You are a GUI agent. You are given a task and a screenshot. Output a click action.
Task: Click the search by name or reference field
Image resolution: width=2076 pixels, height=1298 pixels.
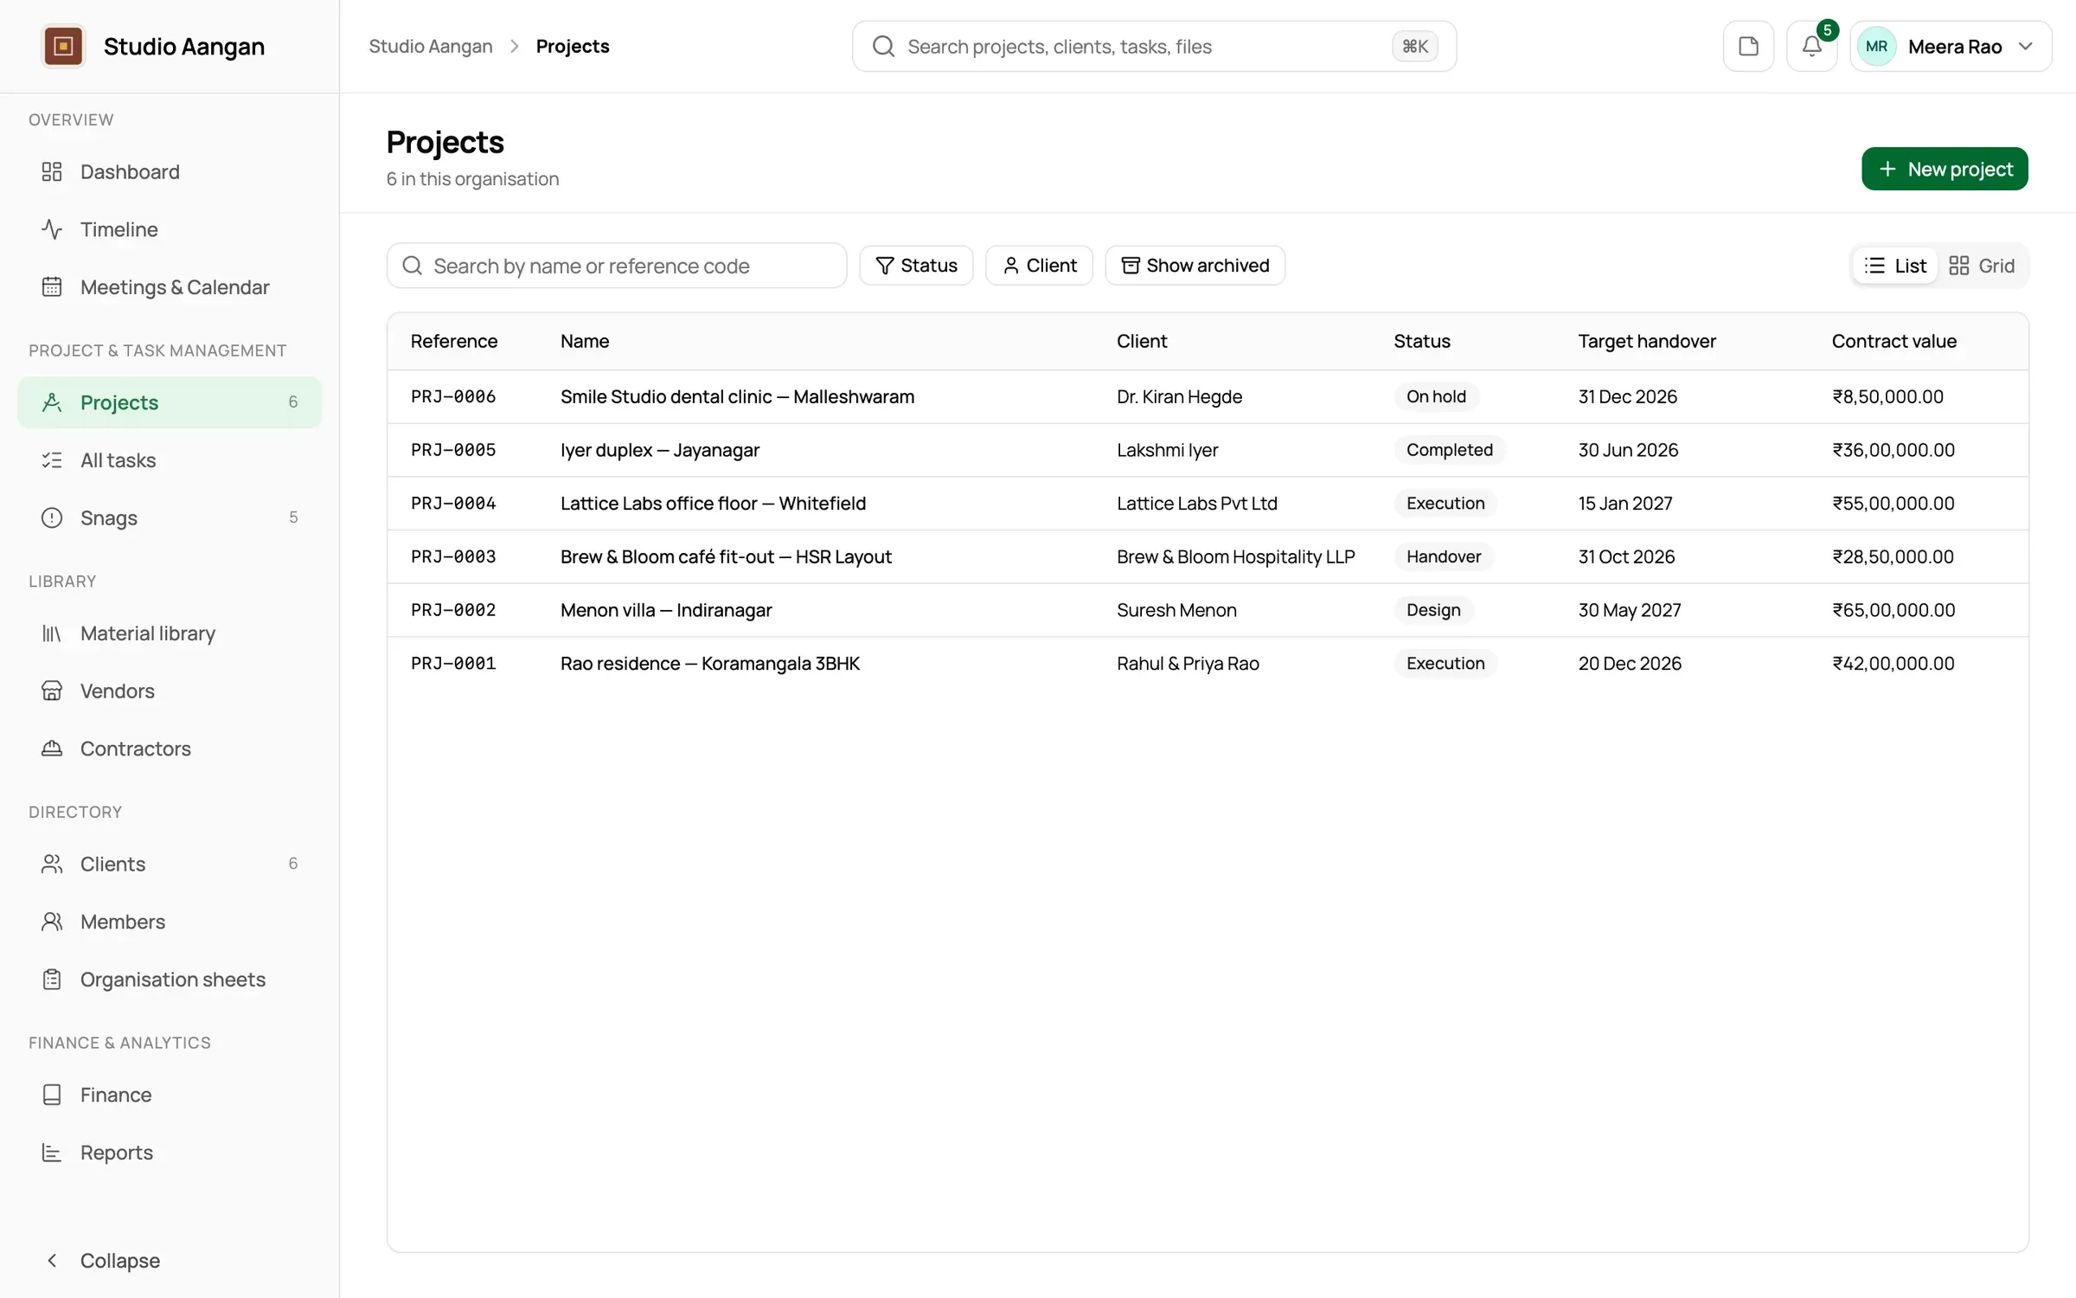[x=617, y=266]
